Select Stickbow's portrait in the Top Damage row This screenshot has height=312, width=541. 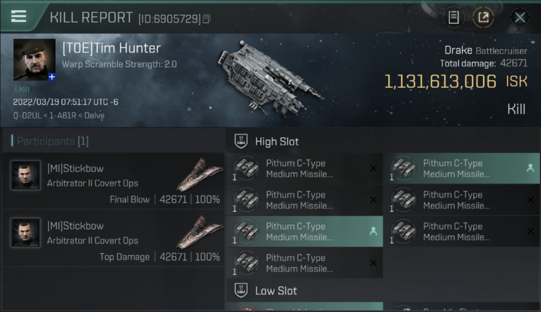point(26,233)
